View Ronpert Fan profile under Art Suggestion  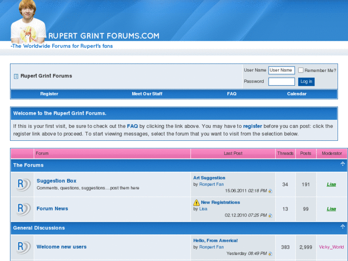[x=212, y=184]
